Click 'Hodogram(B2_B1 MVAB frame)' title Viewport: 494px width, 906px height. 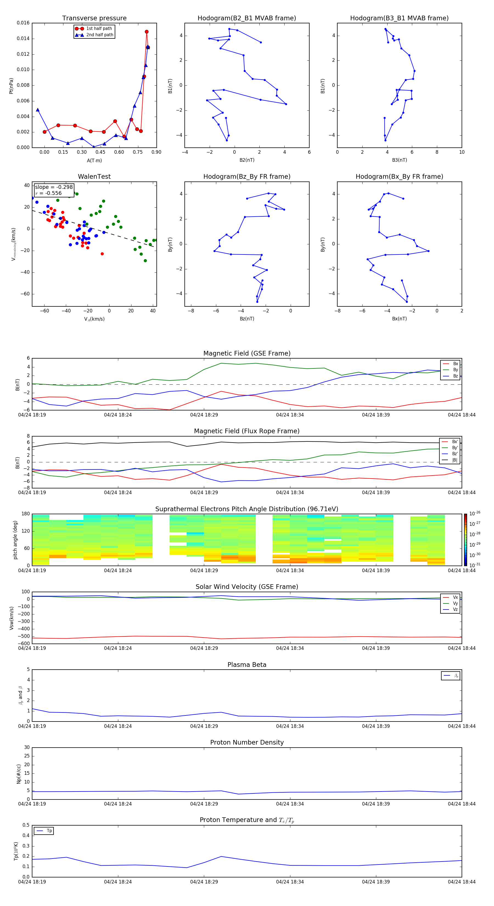click(x=247, y=18)
